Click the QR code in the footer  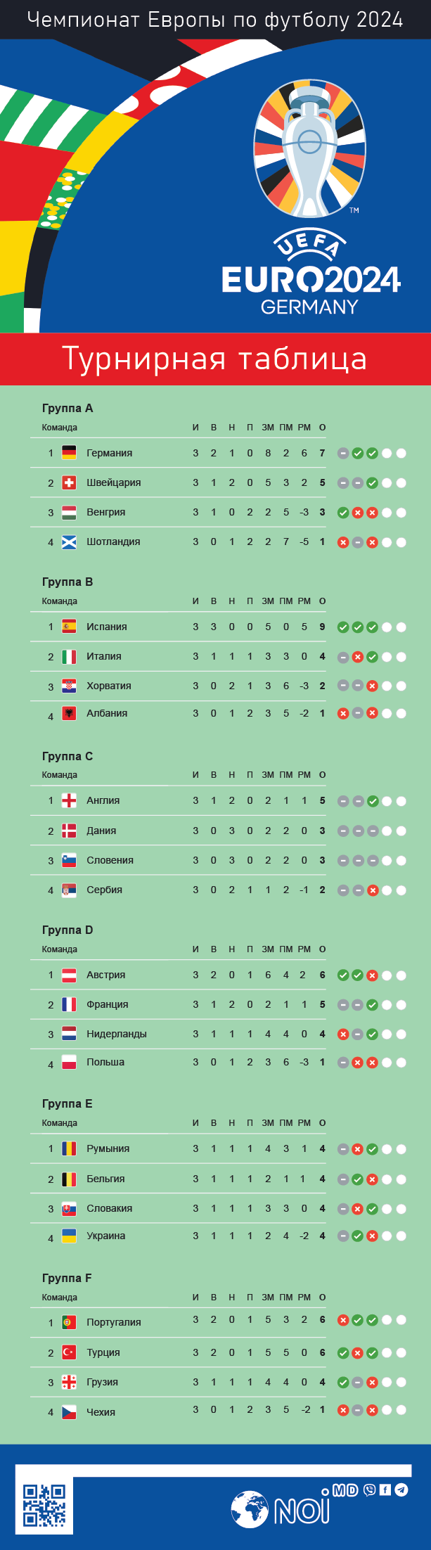[x=44, y=1505]
